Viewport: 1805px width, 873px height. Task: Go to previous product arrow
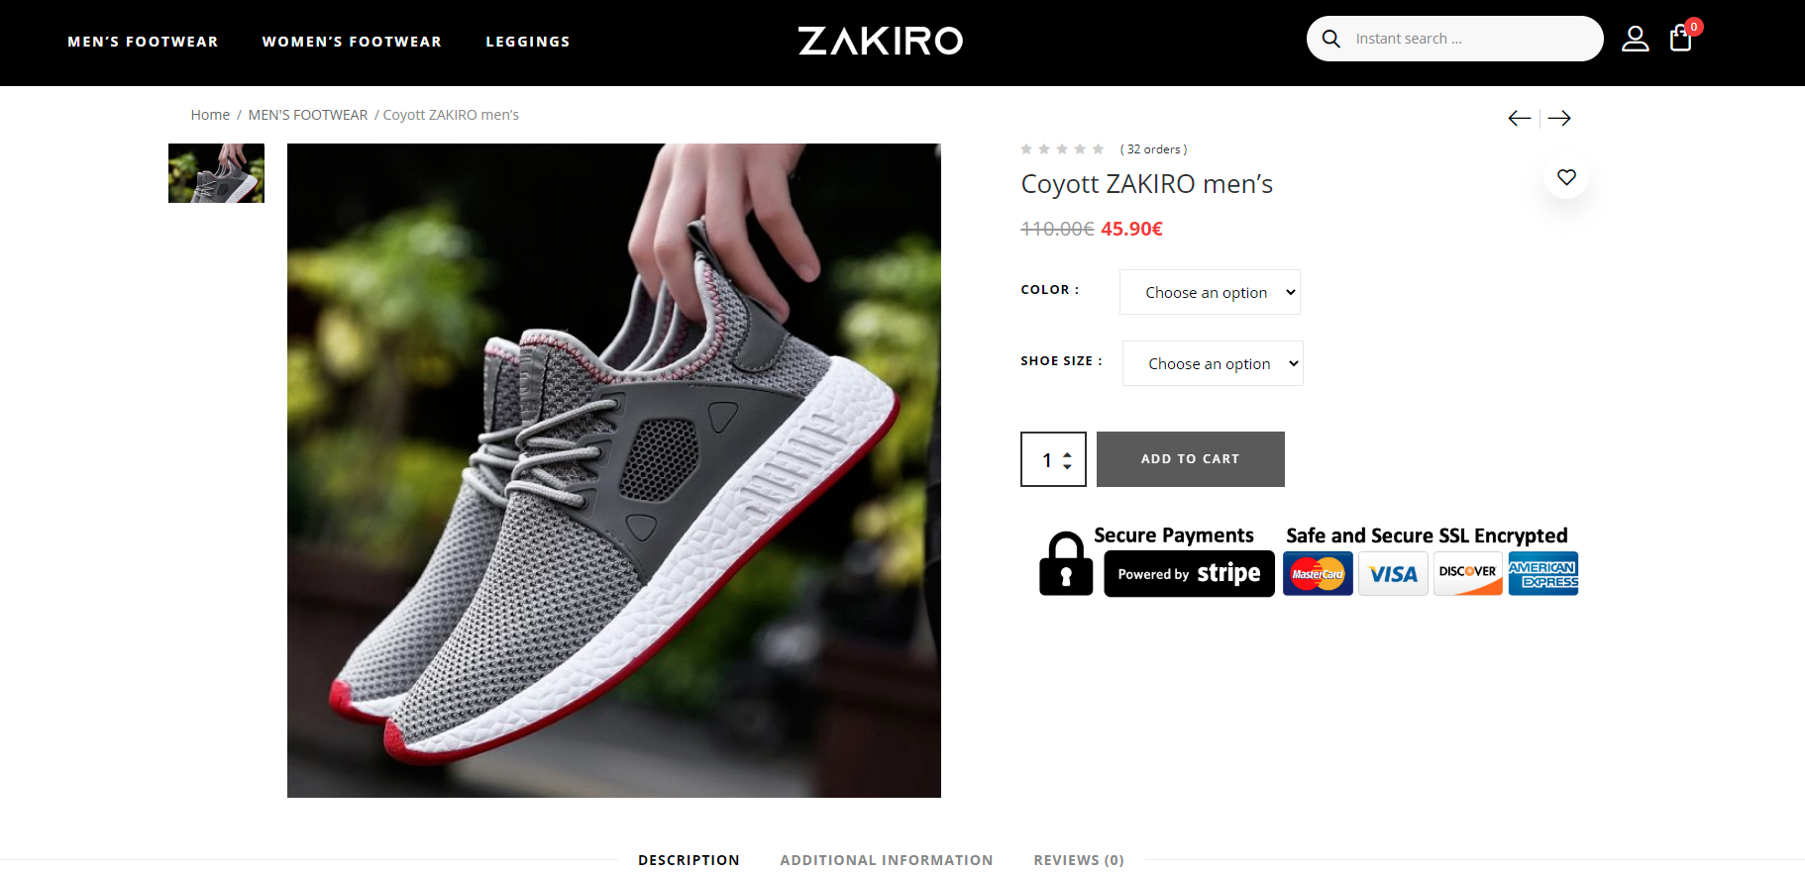pos(1519,118)
